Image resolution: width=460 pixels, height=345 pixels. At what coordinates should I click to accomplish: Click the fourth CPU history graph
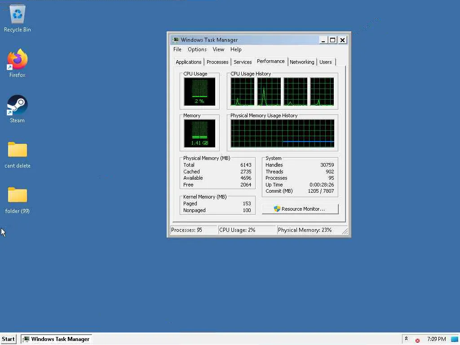322,92
